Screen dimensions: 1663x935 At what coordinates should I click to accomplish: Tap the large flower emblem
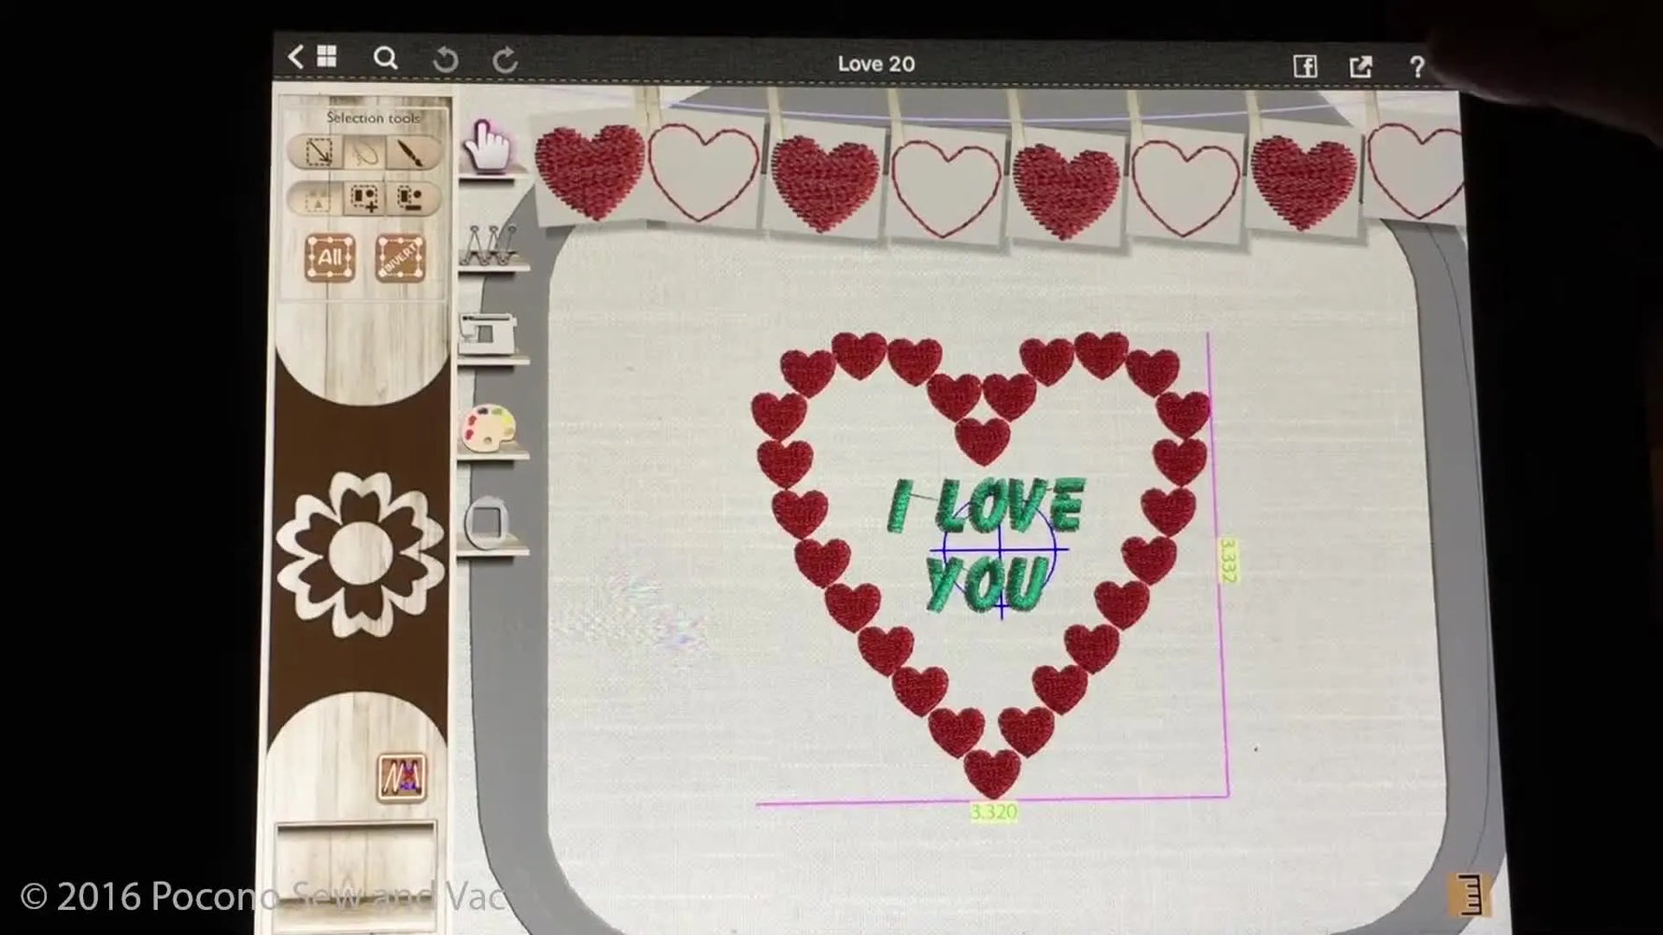[x=361, y=555]
